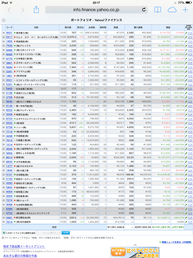Image resolution: width=193 pixels, height=258 pixels.
Task: Select the total gain +257.88%
Action: point(178,227)
